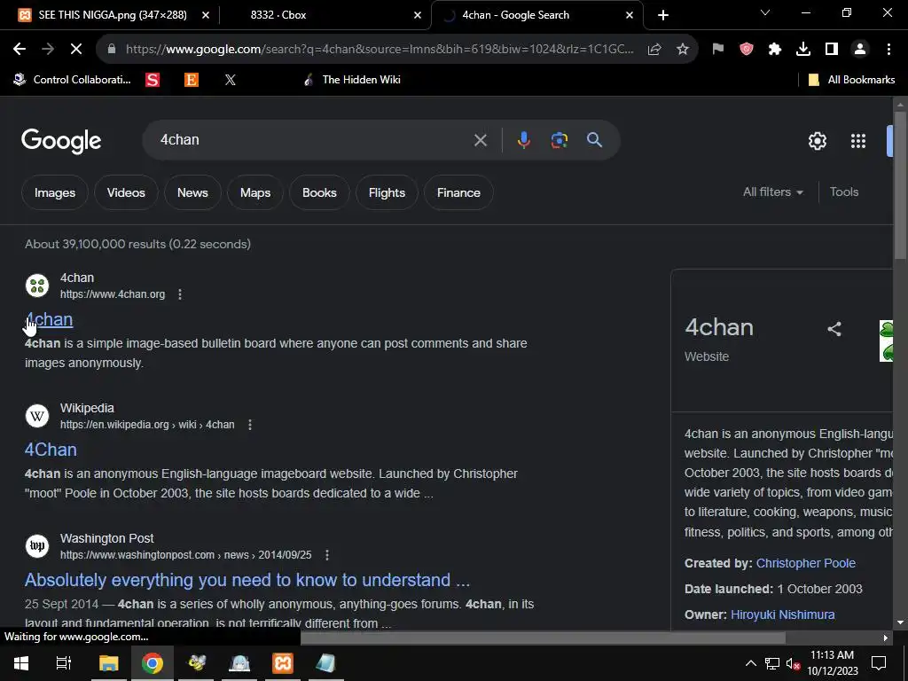Share this page from address bar

point(654,50)
